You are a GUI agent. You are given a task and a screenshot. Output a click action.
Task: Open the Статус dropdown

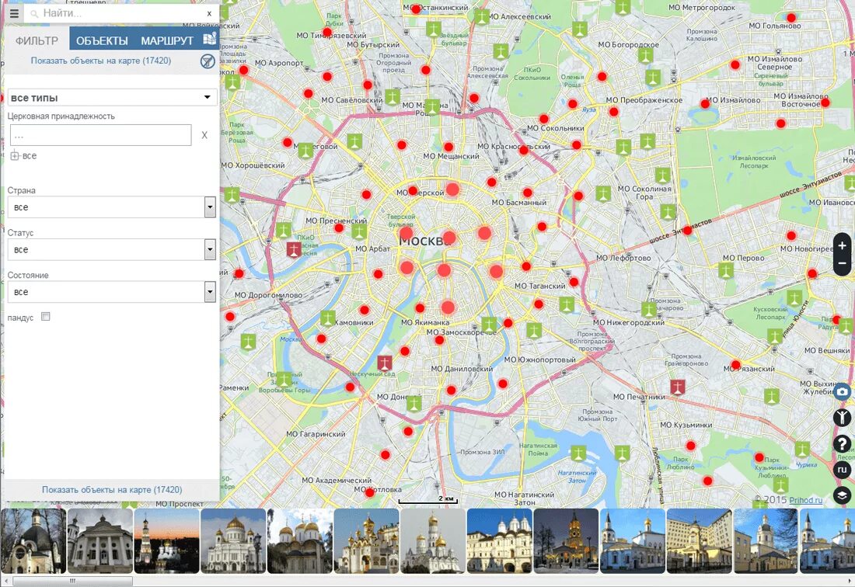click(x=113, y=249)
